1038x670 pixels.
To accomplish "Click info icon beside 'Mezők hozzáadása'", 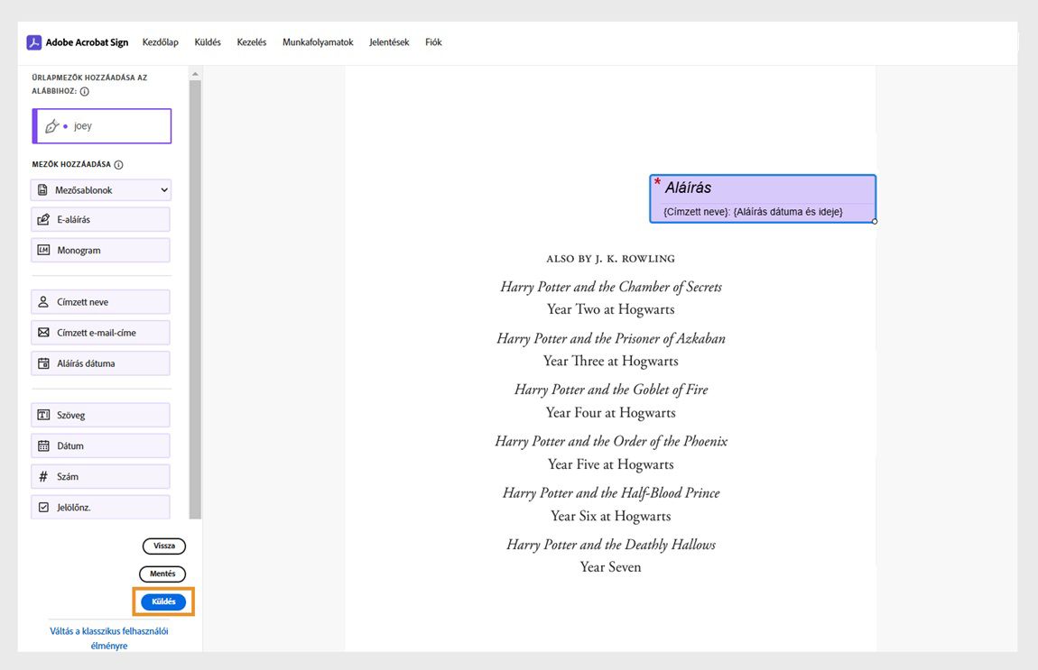I will coord(118,165).
